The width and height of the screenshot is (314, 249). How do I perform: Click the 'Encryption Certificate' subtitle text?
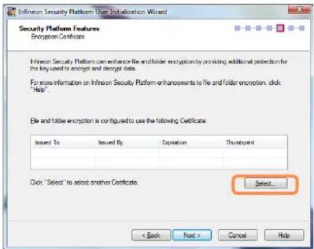pyautogui.click(x=58, y=37)
